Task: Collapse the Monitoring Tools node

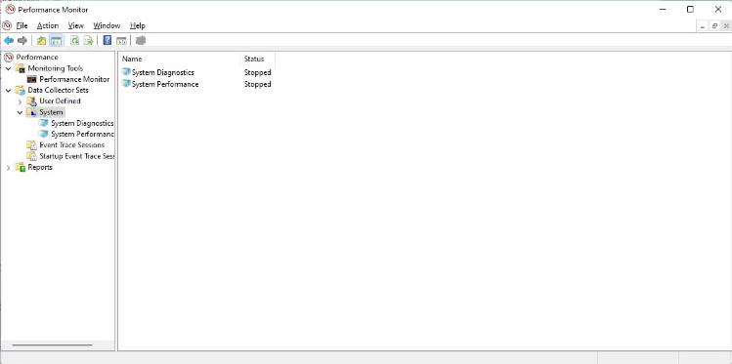Action: point(9,68)
